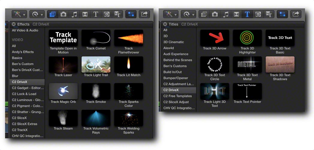The image size is (314, 150).
Task: Select C2 TrackX category
Action: click(19, 130)
